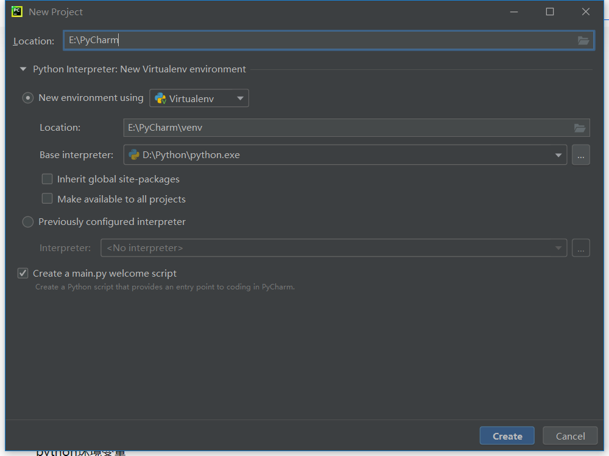Minimize the New Project window
Image resolution: width=609 pixels, height=456 pixels.
click(x=514, y=12)
